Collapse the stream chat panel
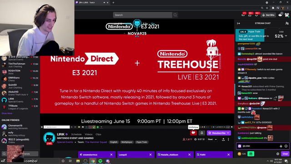The image size is (291, 164). click(x=238, y=23)
